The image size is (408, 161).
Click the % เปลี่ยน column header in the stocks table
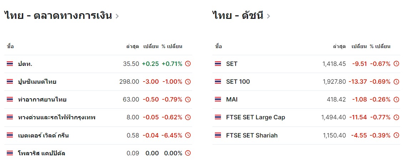[x=172, y=46]
